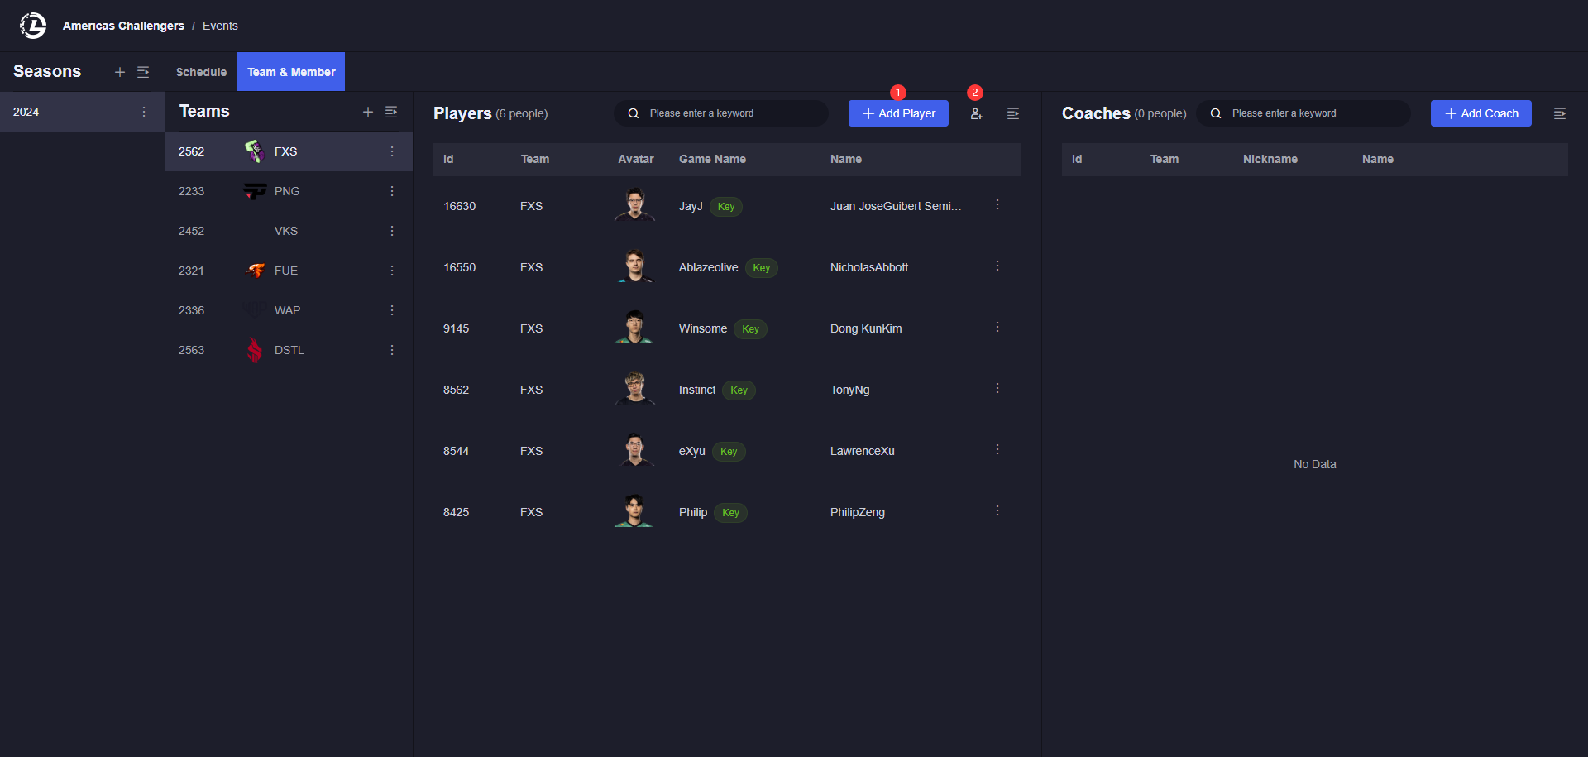This screenshot has width=1588, height=757.
Task: Click the plus icon next to Seasons
Action: click(x=120, y=72)
